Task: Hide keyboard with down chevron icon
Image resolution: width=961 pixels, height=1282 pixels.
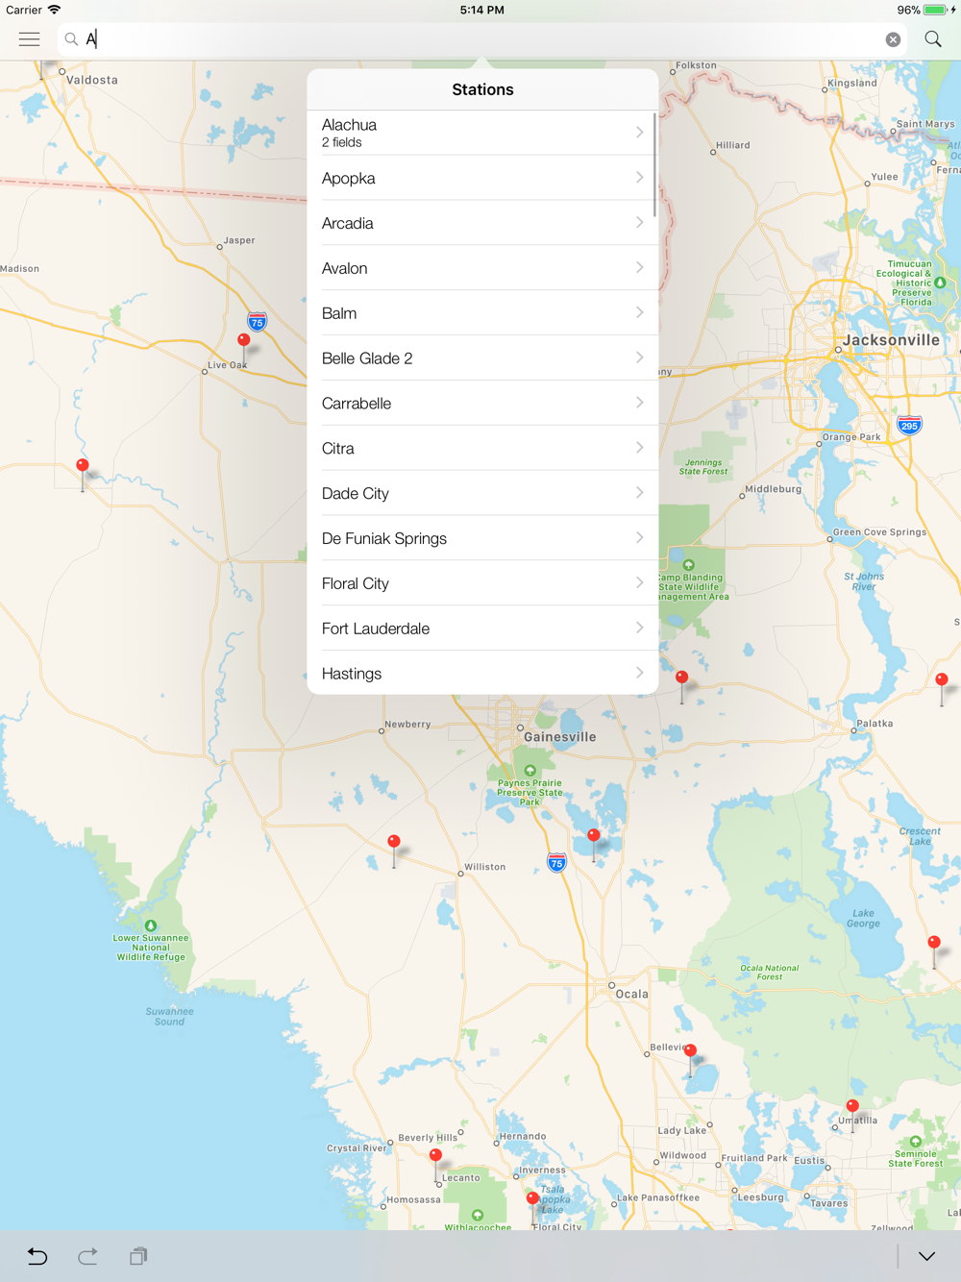Action: coord(926,1256)
